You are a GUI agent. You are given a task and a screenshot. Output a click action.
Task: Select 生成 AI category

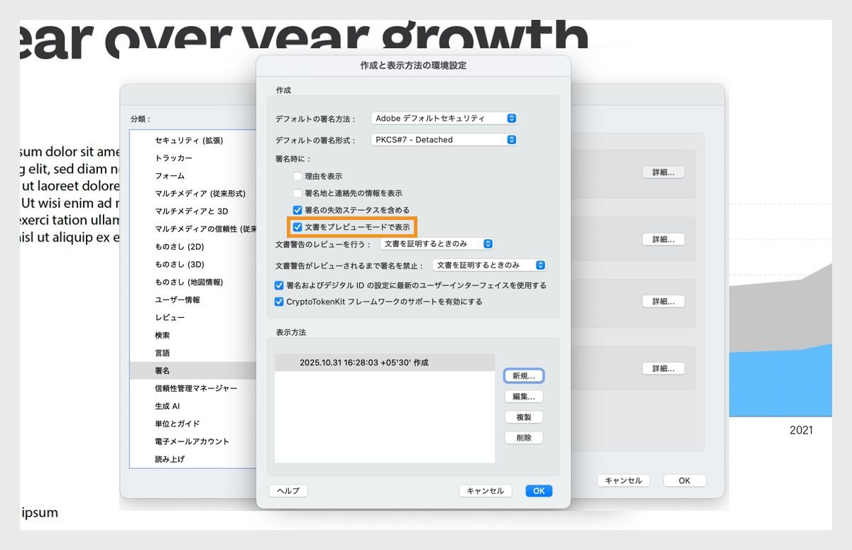(x=193, y=406)
